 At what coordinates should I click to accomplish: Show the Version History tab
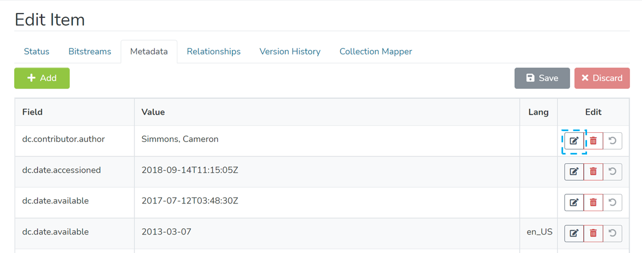(290, 52)
